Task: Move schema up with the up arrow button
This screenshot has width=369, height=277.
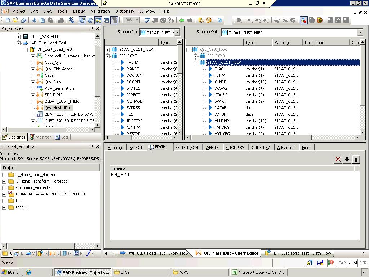Action: 356,159
